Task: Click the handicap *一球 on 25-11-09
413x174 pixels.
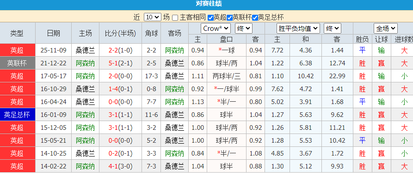Action: [x=227, y=50]
